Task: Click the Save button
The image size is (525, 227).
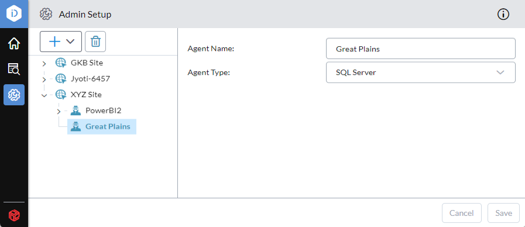Action: click(x=503, y=213)
